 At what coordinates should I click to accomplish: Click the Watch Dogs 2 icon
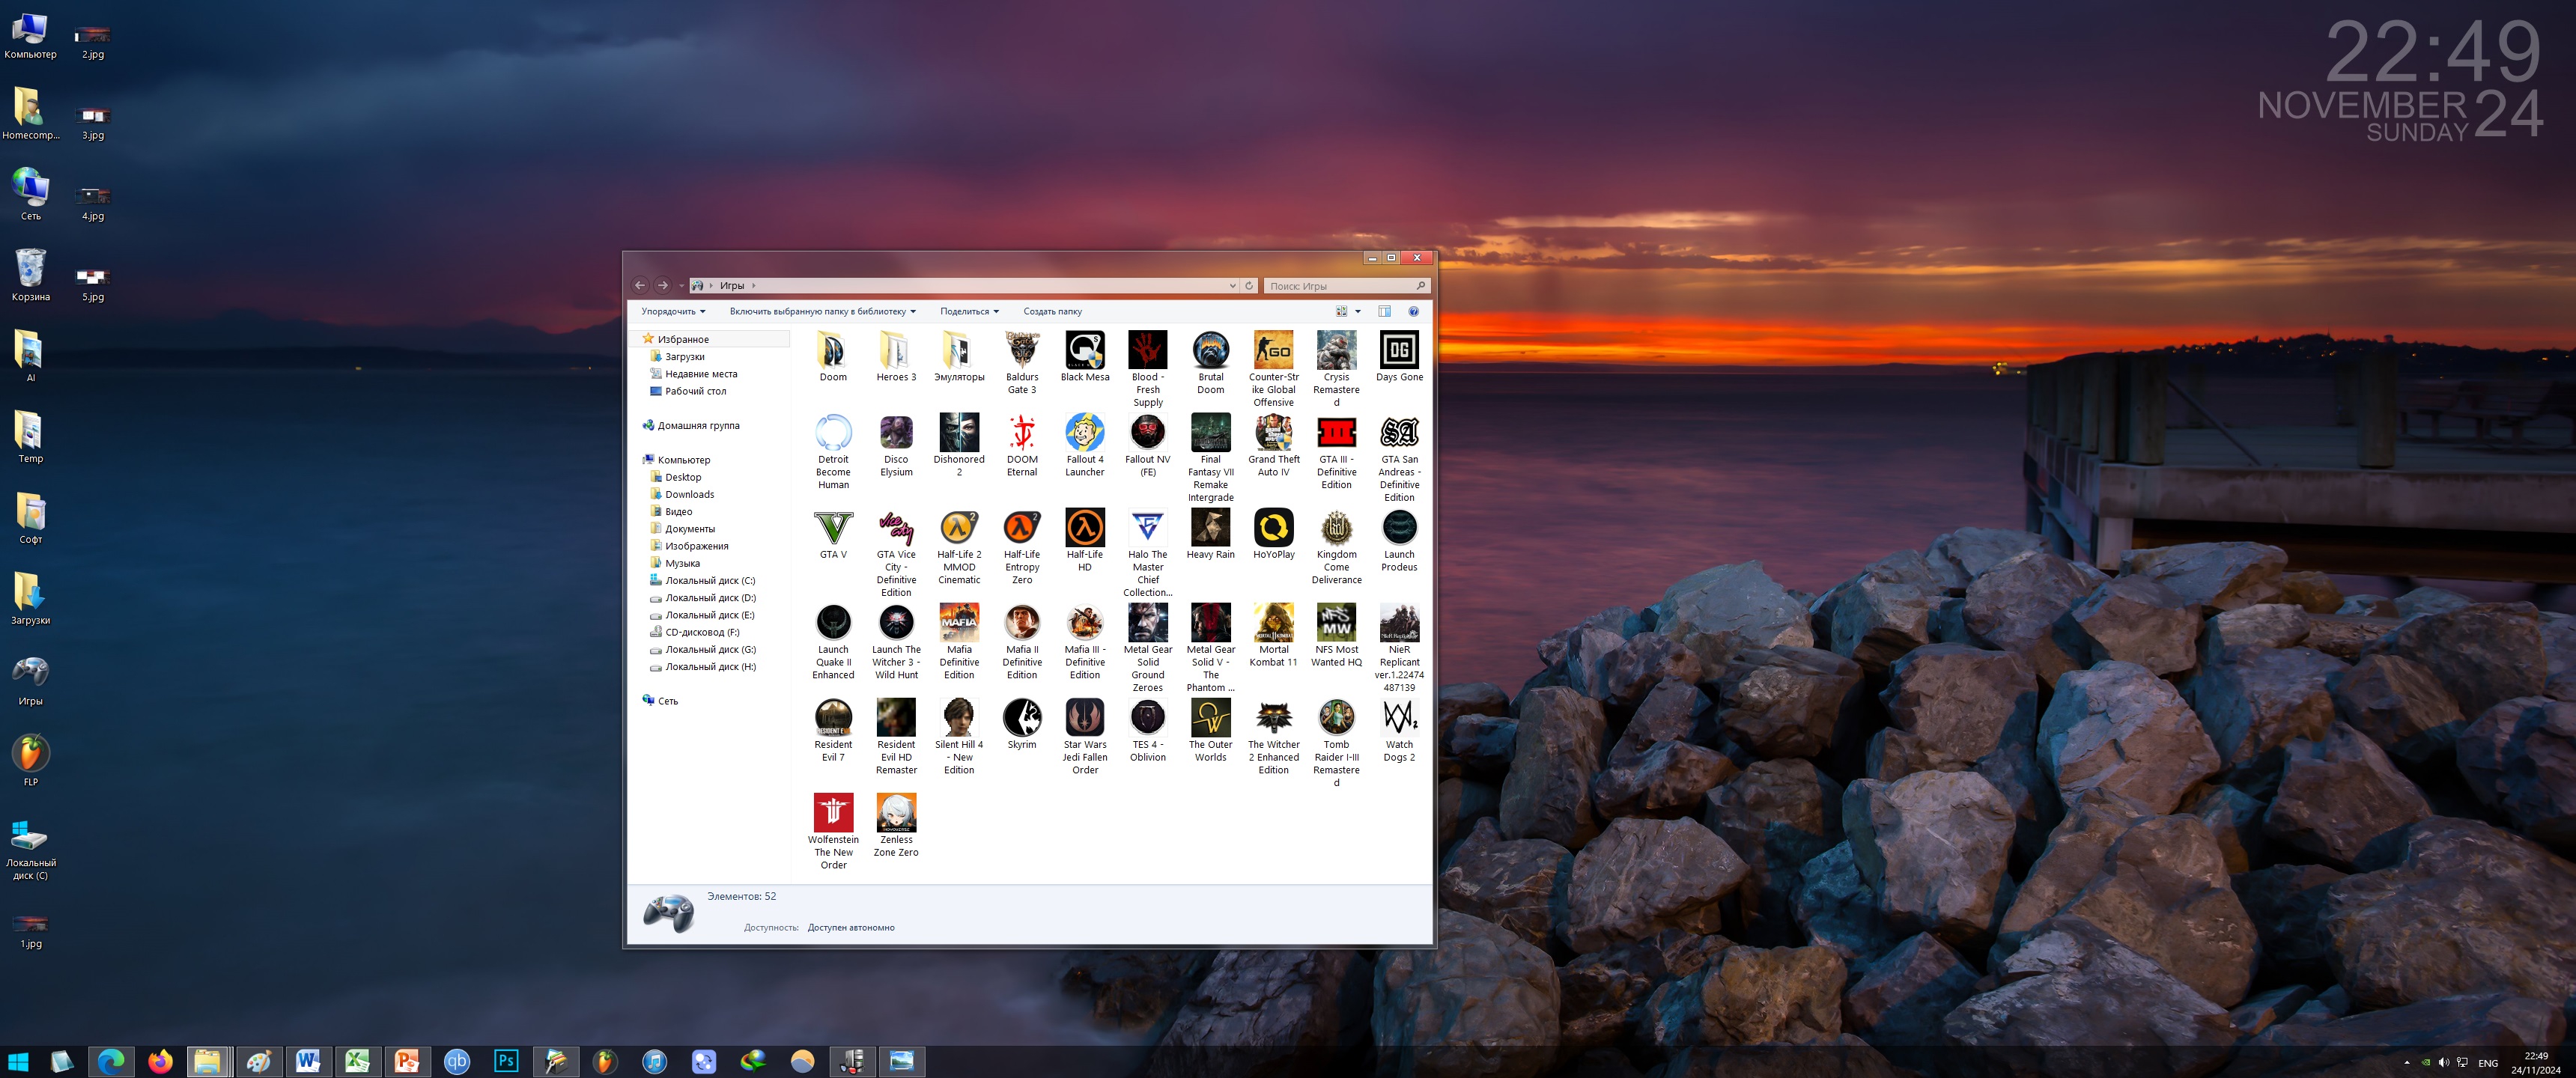coord(1398,718)
